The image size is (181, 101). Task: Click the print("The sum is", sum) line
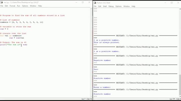(14, 45)
